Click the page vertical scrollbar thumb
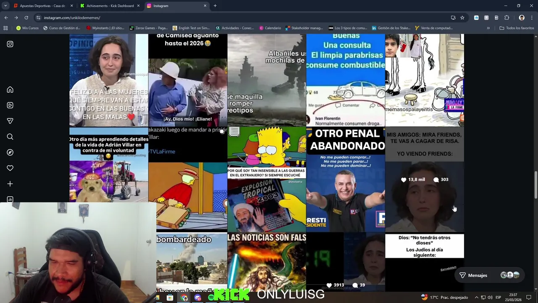 tap(535, 185)
